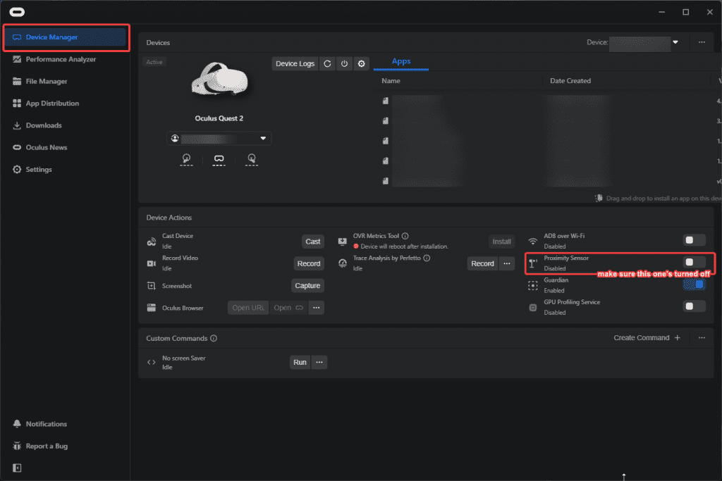The width and height of the screenshot is (722, 481).
Task: Sort apps by Date Created column
Action: 570,81
